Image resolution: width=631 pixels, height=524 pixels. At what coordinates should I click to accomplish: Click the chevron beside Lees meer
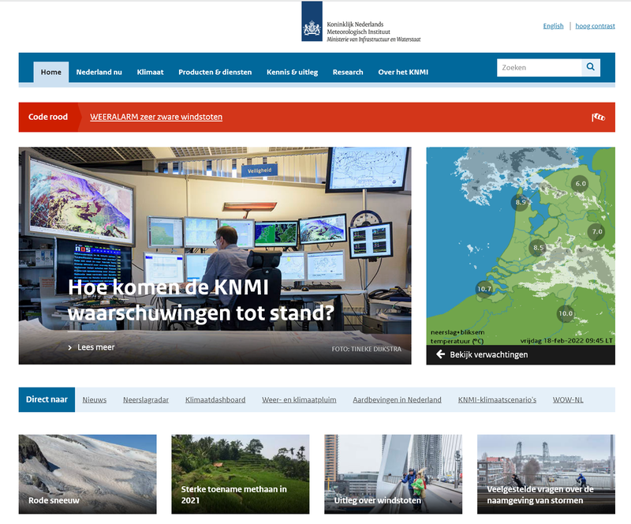pos(69,347)
